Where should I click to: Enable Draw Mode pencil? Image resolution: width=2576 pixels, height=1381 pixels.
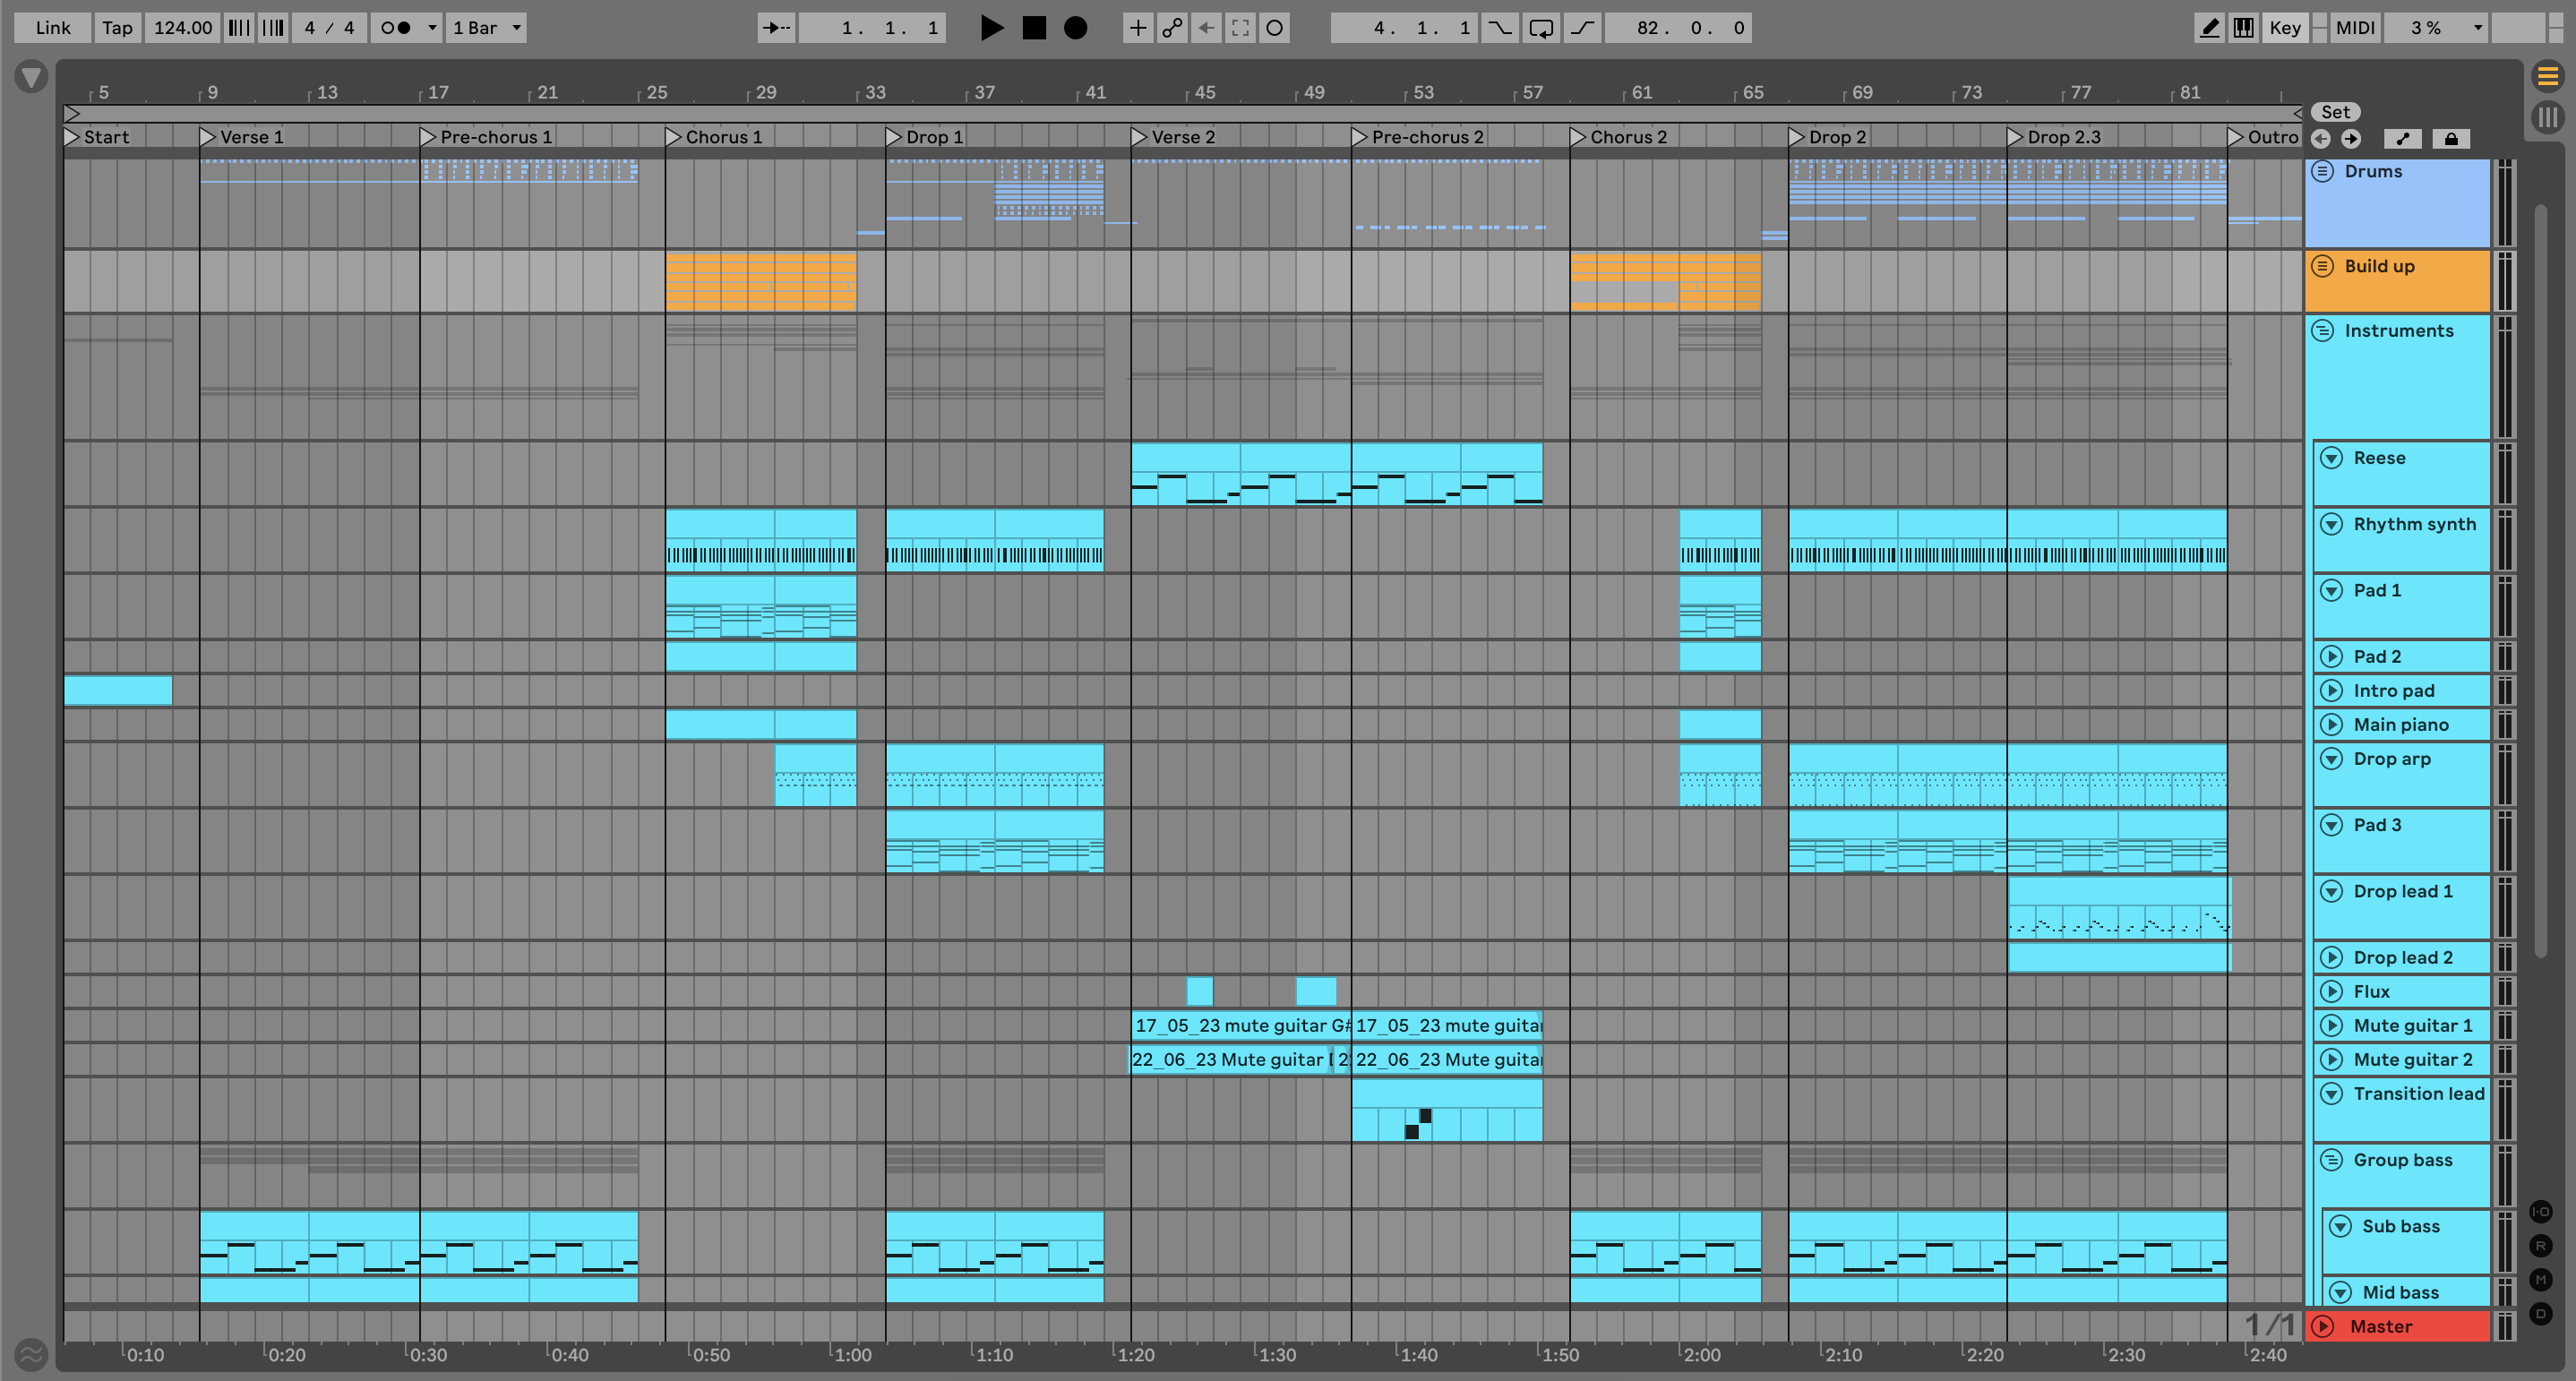2209,28
